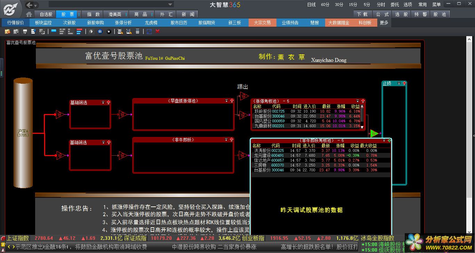
Task: Select the 跃岭股份 row in 张停考核池
Action: (x=306, y=111)
